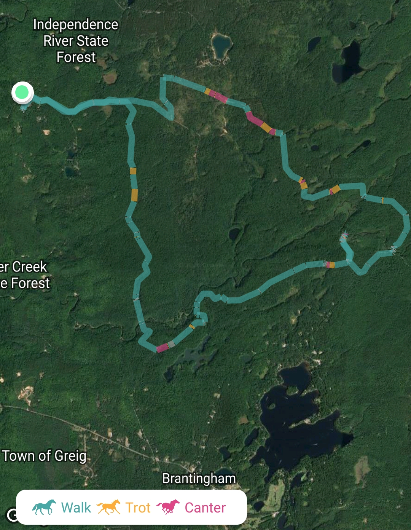Image resolution: width=411 pixels, height=530 pixels.
Task: Click the pink Canter horse icon
Action: (x=168, y=507)
